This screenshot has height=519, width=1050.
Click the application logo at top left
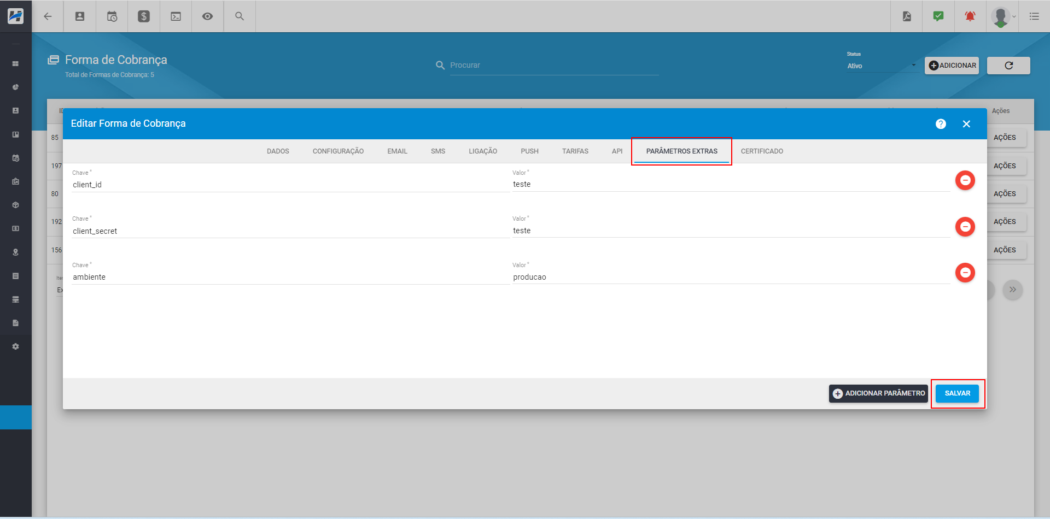pos(15,16)
